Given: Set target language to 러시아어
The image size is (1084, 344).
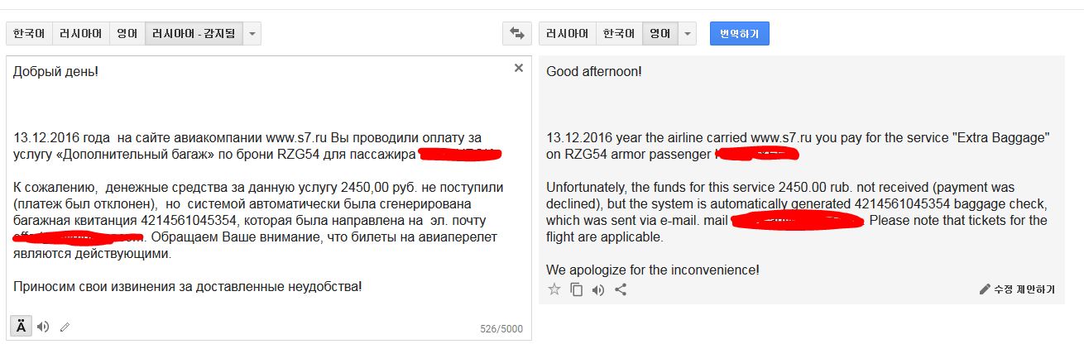Looking at the screenshot, I should click(567, 34).
